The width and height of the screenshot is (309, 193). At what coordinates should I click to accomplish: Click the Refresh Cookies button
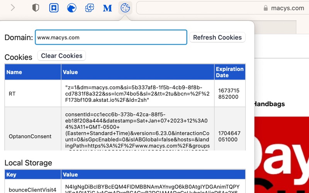(217, 37)
